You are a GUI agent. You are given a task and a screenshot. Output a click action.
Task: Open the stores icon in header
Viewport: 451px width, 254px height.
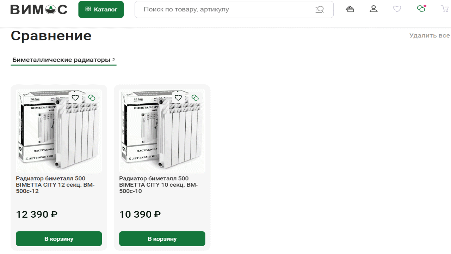350,9
